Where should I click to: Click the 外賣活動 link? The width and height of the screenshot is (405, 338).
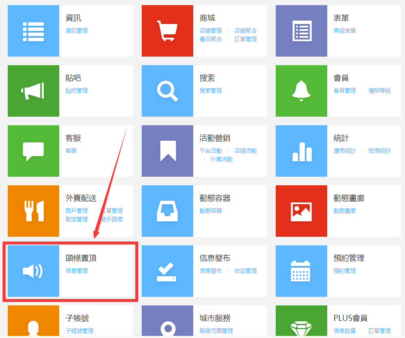point(221,160)
